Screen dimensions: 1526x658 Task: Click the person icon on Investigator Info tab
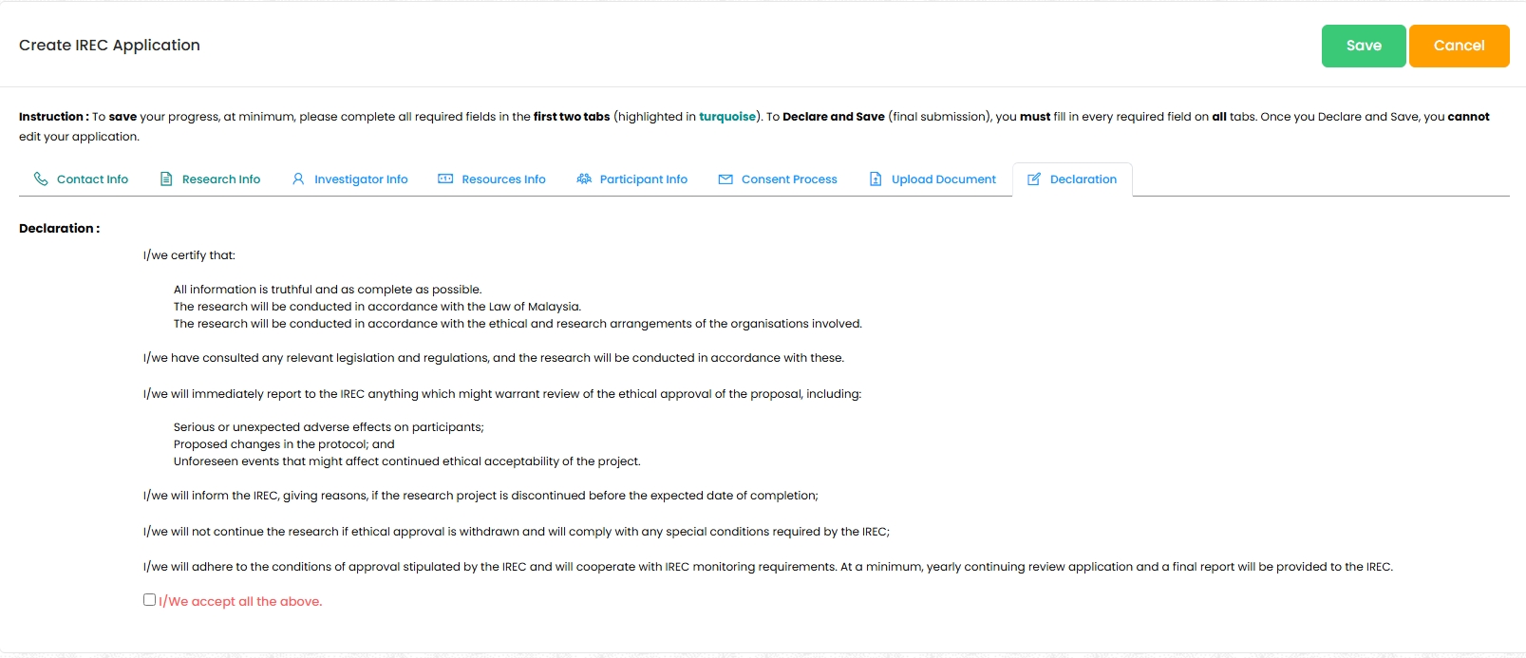click(298, 179)
